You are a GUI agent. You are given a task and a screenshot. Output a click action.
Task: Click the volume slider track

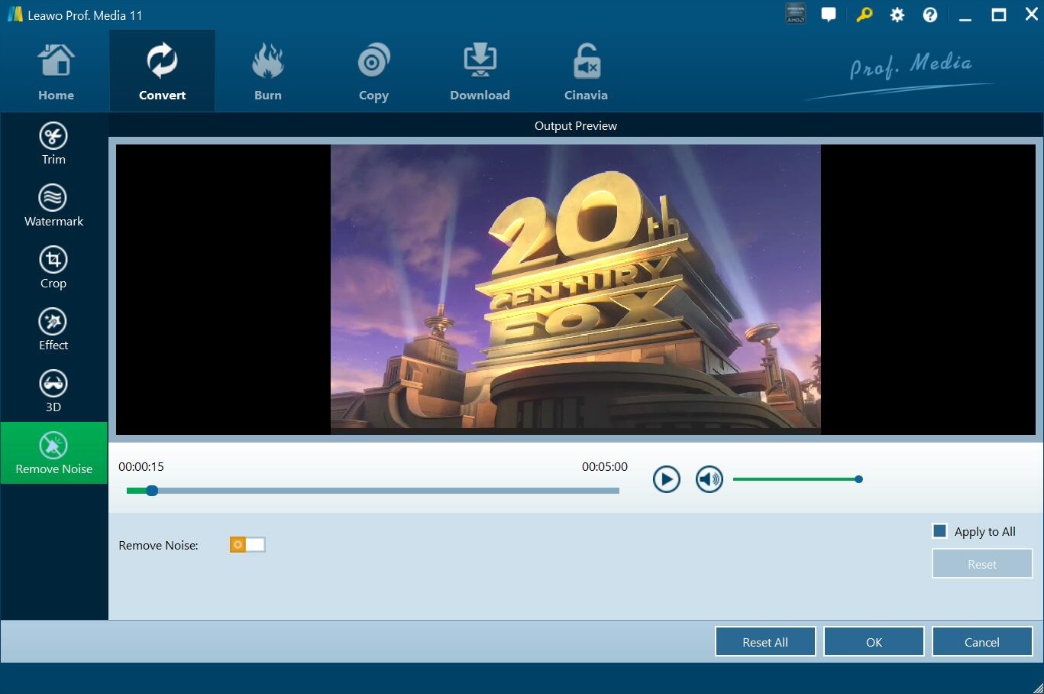pyautogui.click(x=795, y=479)
